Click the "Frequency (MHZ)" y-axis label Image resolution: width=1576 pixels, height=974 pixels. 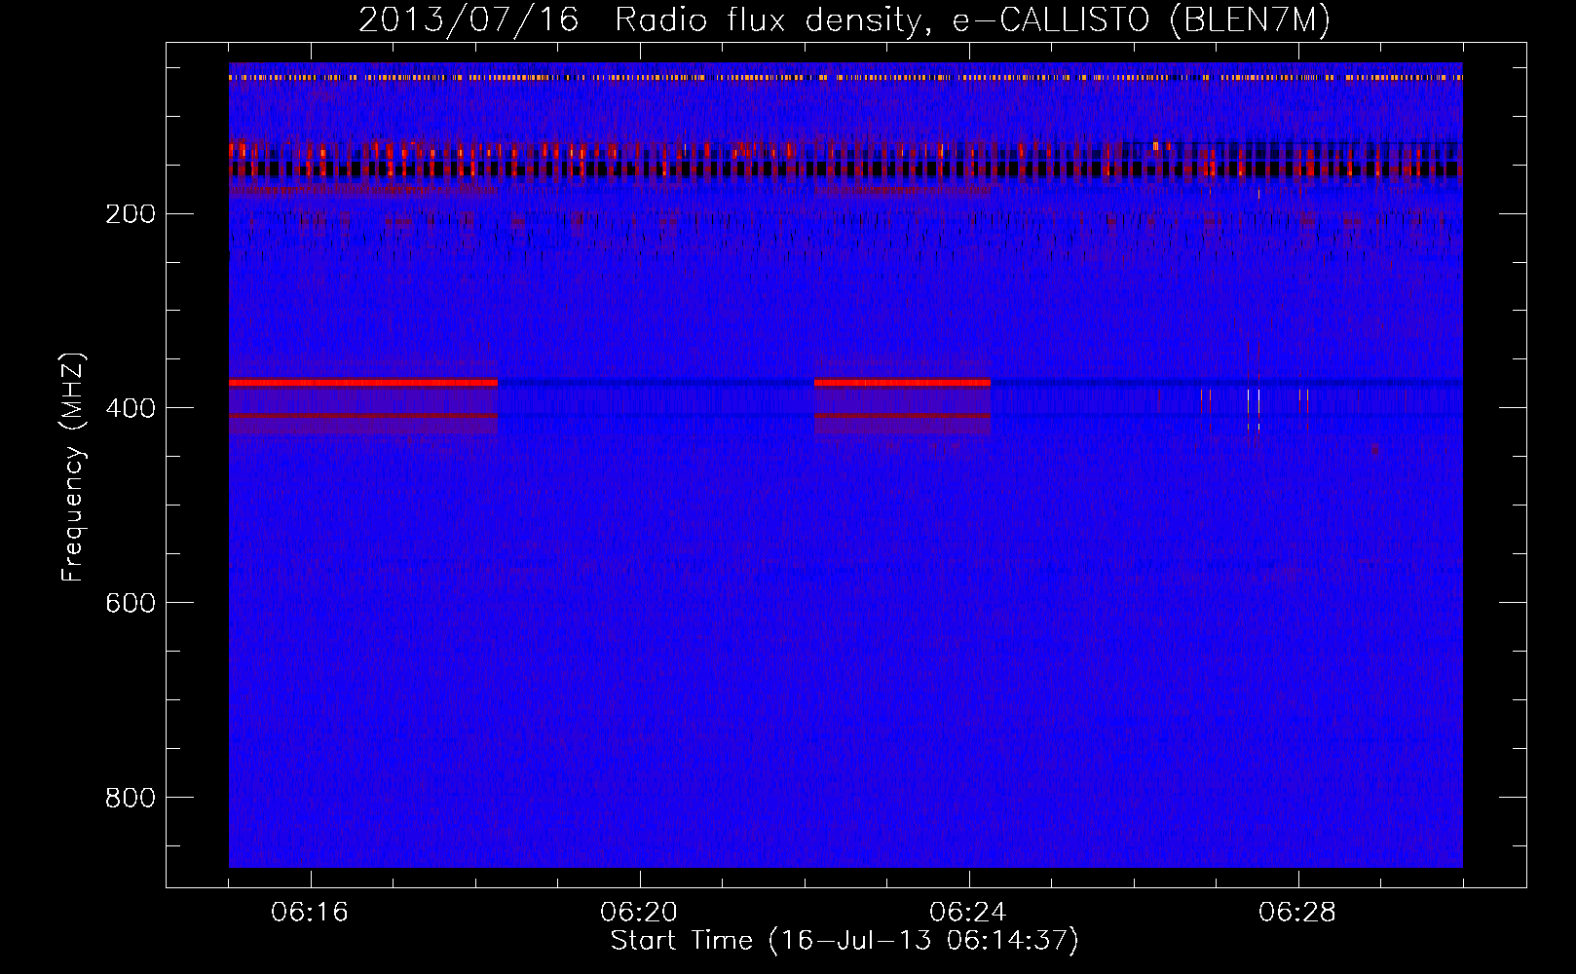tap(73, 467)
